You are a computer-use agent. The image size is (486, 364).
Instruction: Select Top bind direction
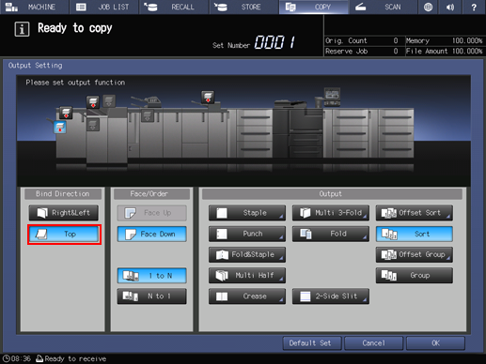coord(64,234)
